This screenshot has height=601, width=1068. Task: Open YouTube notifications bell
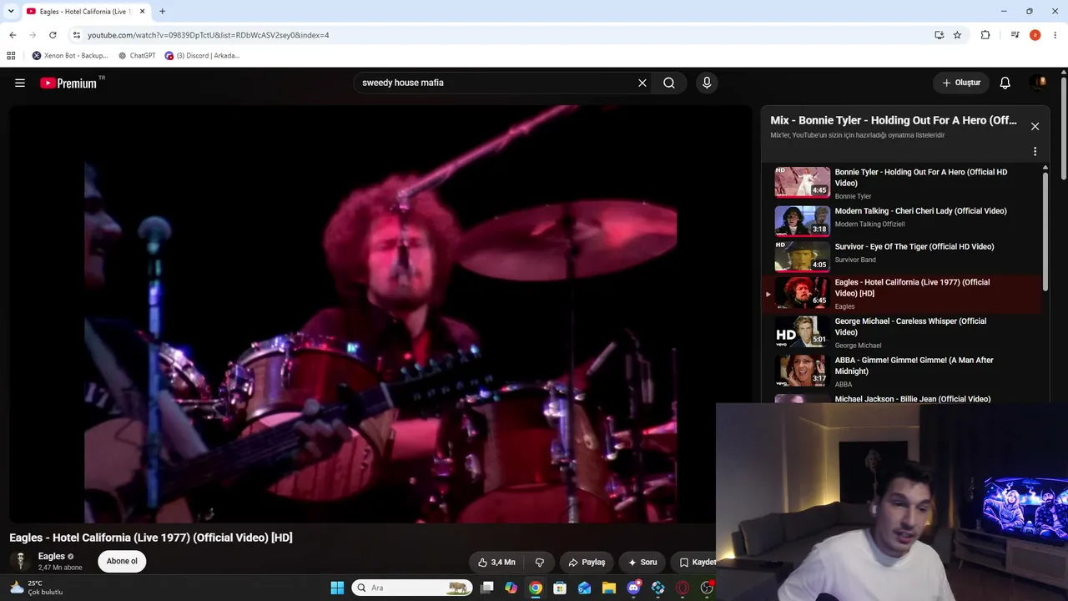1005,83
